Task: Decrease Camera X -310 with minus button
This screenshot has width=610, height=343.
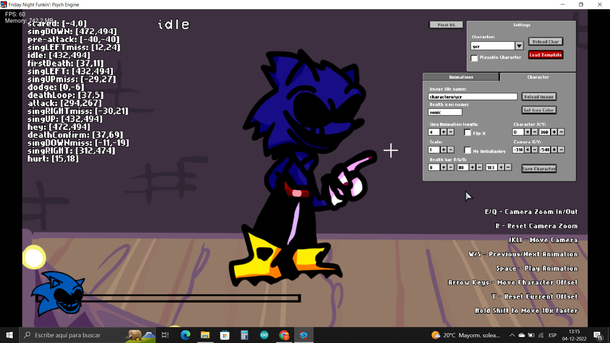Action: pos(535,150)
